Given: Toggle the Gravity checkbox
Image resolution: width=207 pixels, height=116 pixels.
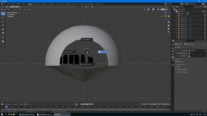Looking at the screenshot, I should click(177, 62).
